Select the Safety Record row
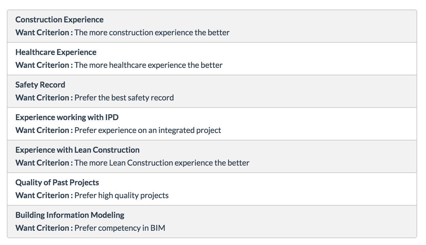The width and height of the screenshot is (426, 245). click(x=212, y=91)
